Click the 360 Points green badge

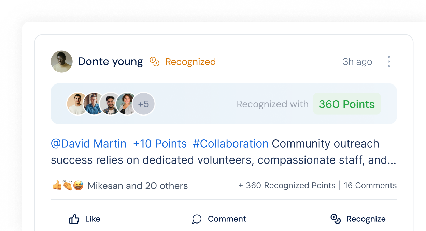[x=347, y=104]
